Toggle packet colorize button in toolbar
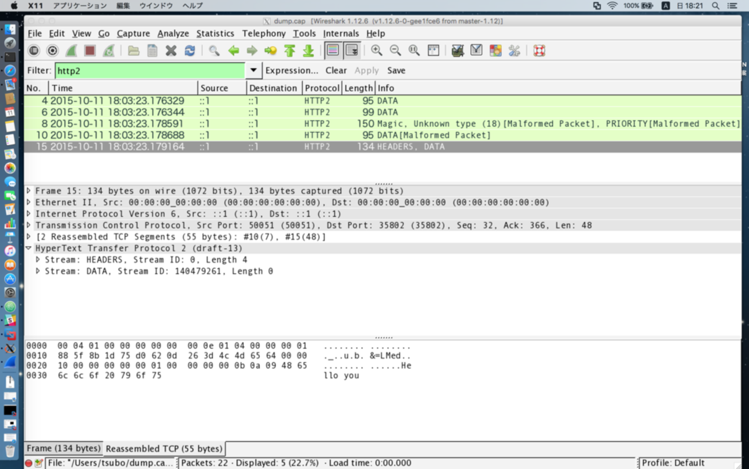749x469 pixels. [332, 51]
